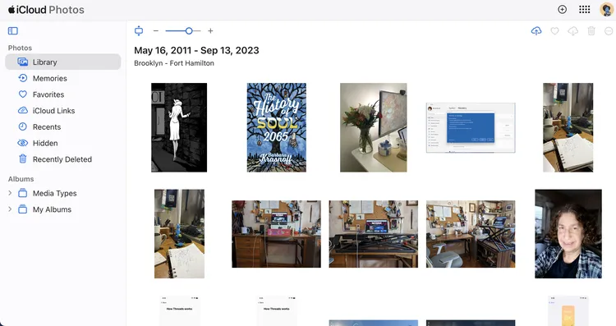Toggle the aspect ratio fit icon
616x326 pixels.
click(139, 30)
